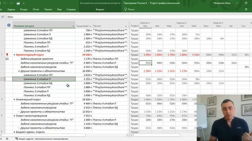Screen dimensions: 252x141
Task: Select the Подробности column header
Action: click(135, 26)
